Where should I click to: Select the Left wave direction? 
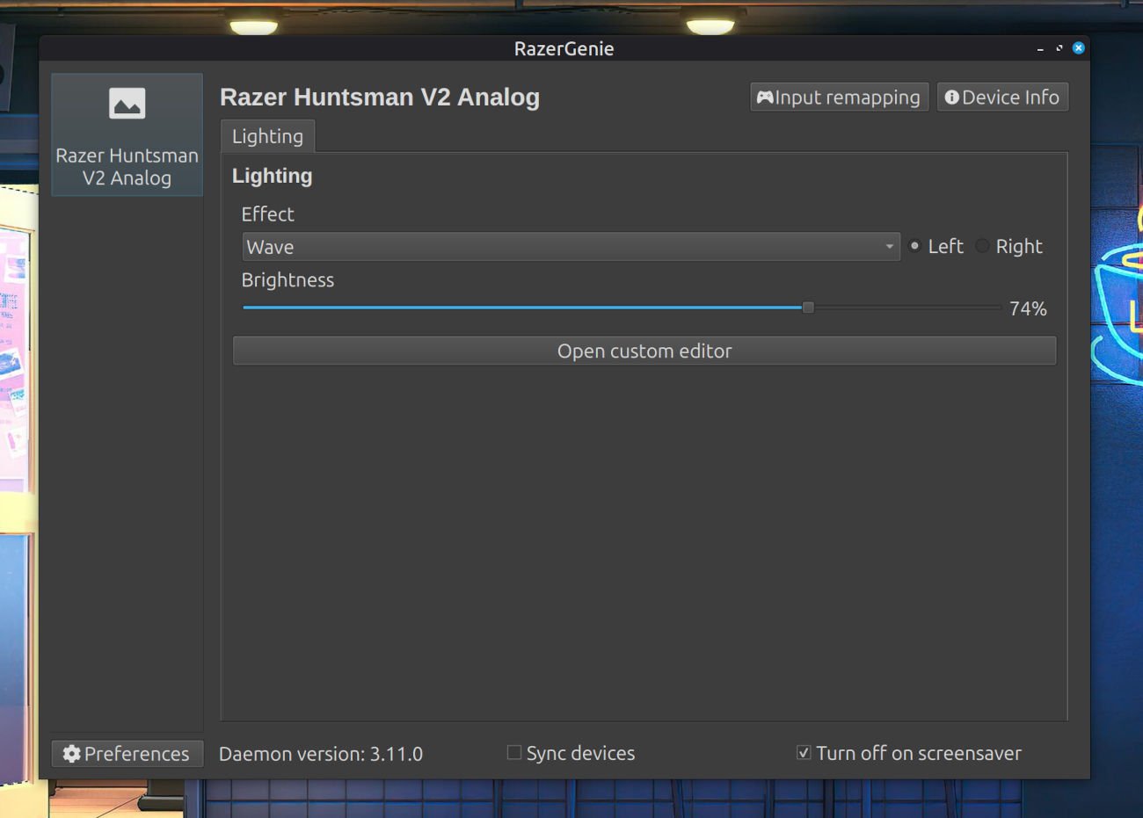[914, 246]
